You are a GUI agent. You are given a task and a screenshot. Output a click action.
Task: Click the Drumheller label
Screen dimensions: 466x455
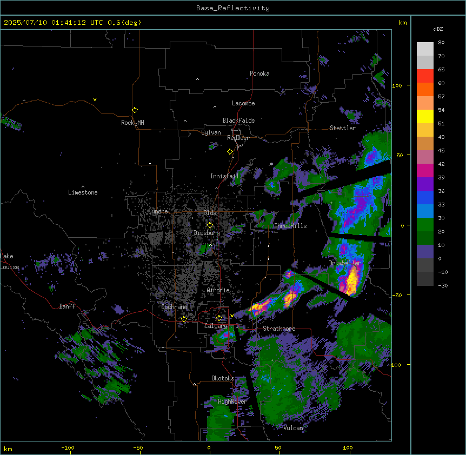coord(344,263)
